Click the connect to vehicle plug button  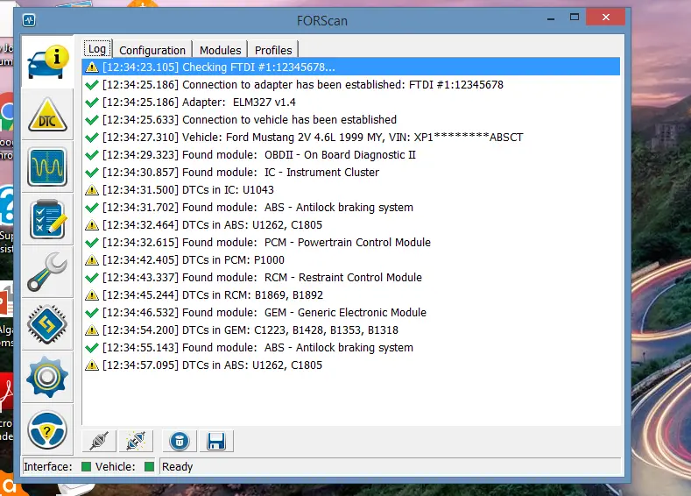(x=99, y=441)
